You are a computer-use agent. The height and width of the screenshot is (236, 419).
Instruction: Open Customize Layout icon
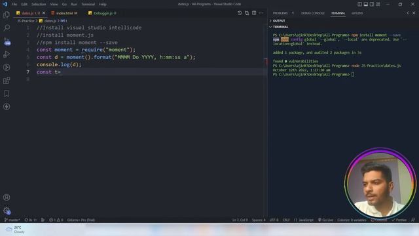(378, 4)
